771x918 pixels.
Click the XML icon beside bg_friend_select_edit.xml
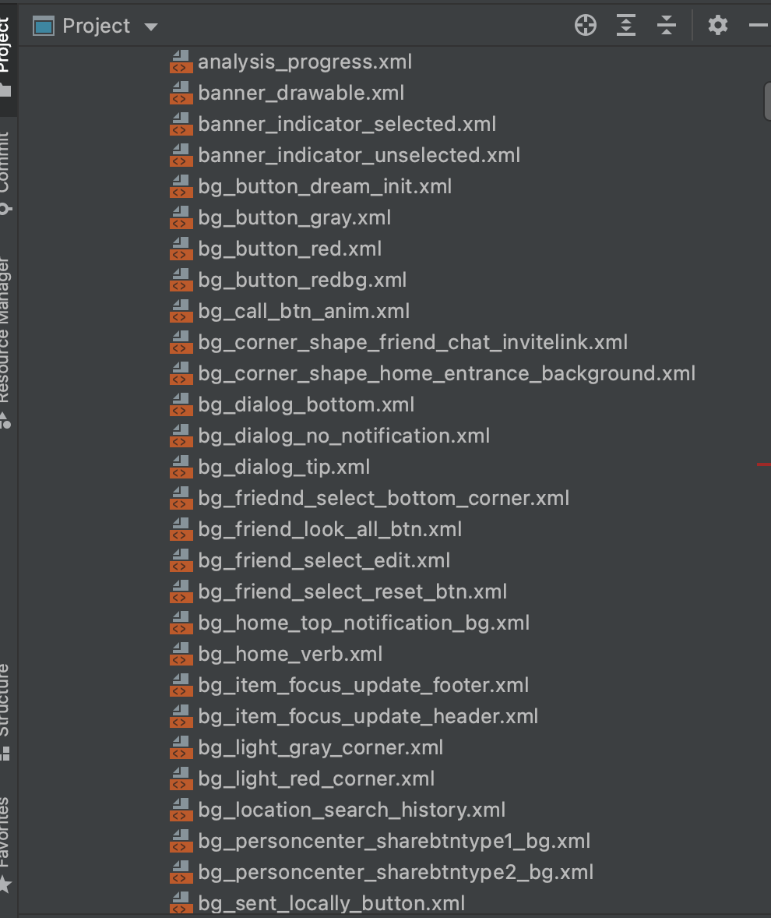[181, 560]
